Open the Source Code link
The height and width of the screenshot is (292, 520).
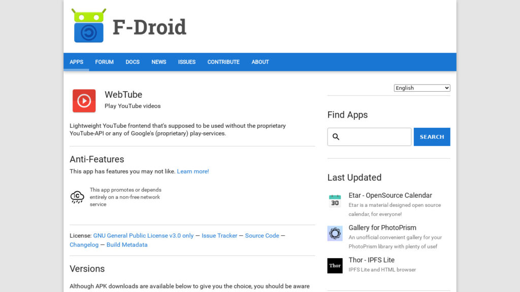(x=262, y=236)
